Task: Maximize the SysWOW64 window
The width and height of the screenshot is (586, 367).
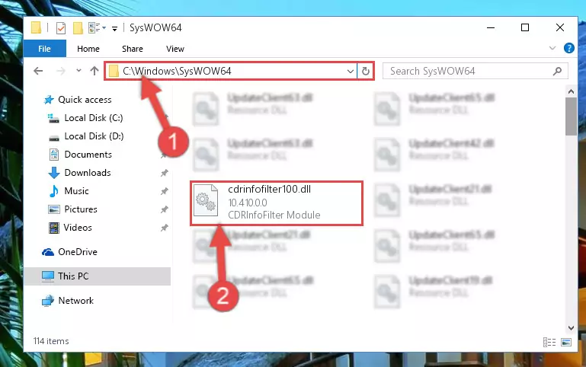Action: [x=525, y=27]
